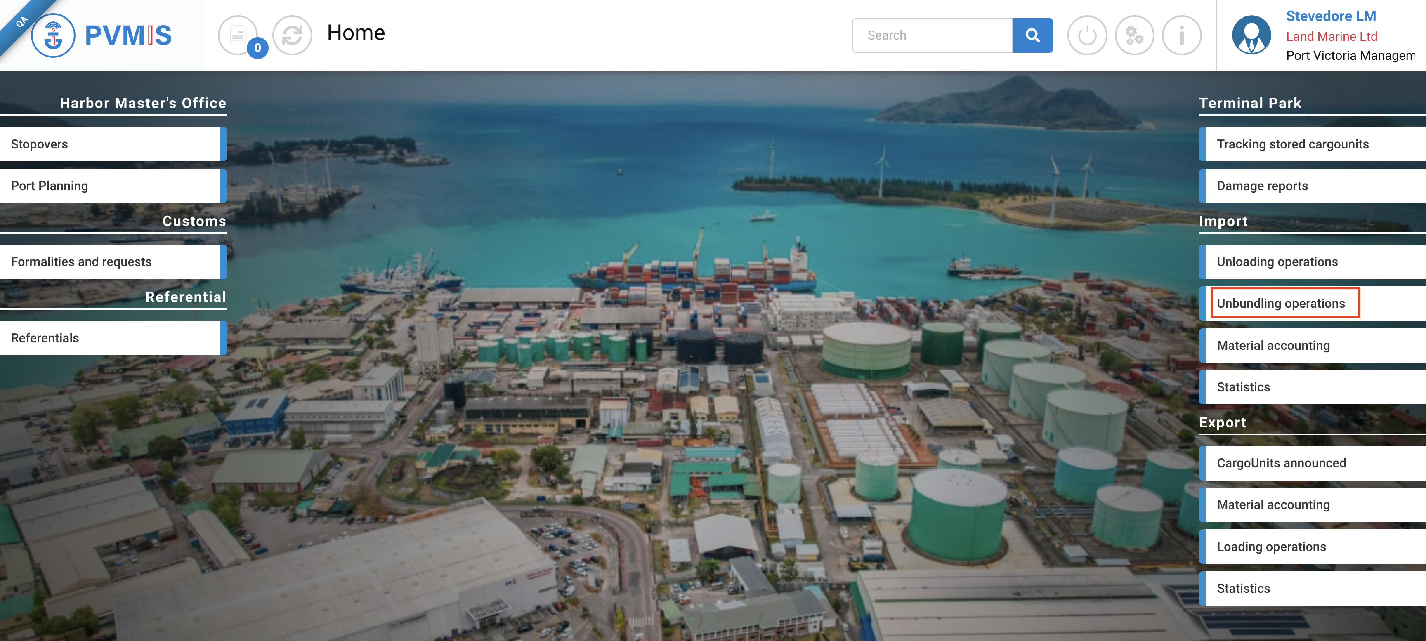Open the documents icon with zero badge

238,35
